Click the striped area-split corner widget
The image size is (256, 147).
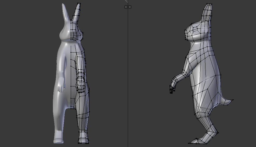126,1
